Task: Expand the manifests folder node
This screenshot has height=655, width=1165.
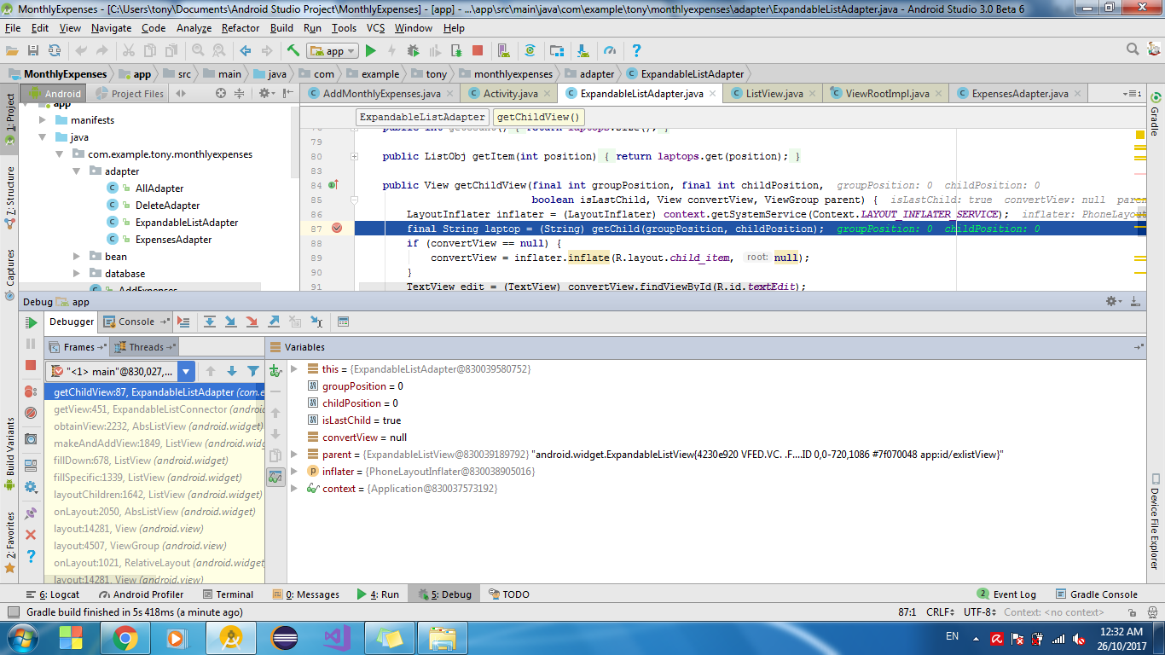Action: click(42, 120)
